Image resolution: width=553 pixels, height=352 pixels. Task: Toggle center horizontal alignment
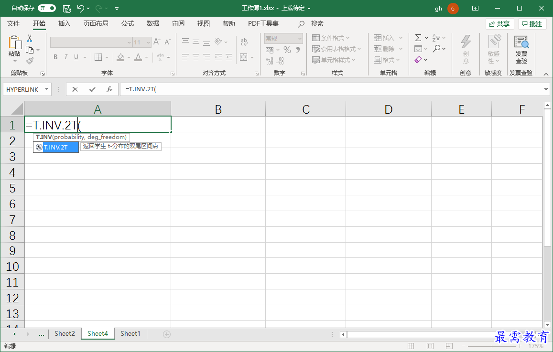click(196, 57)
